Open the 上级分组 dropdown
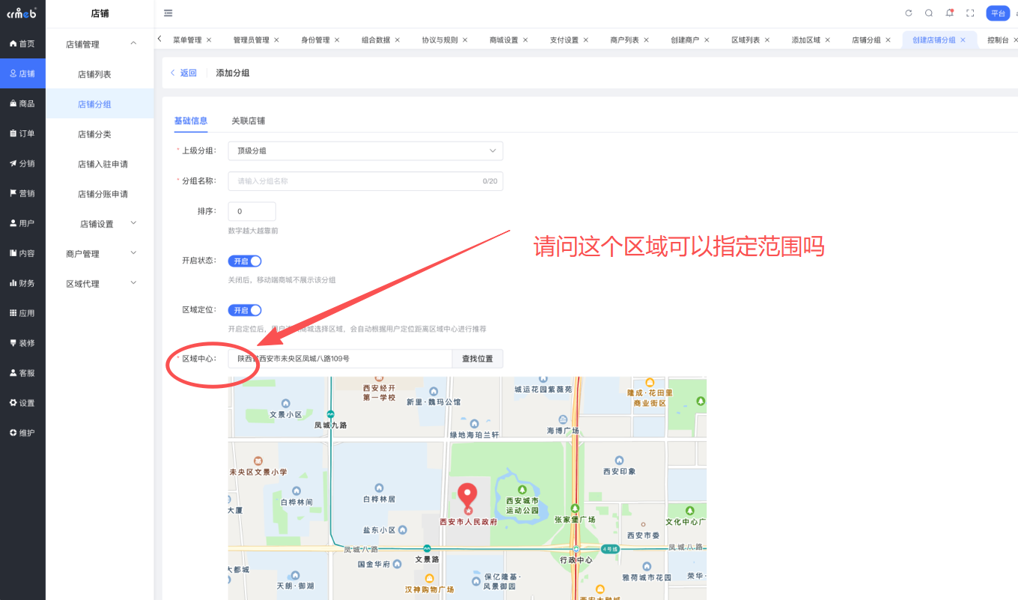The width and height of the screenshot is (1018, 600). click(365, 151)
